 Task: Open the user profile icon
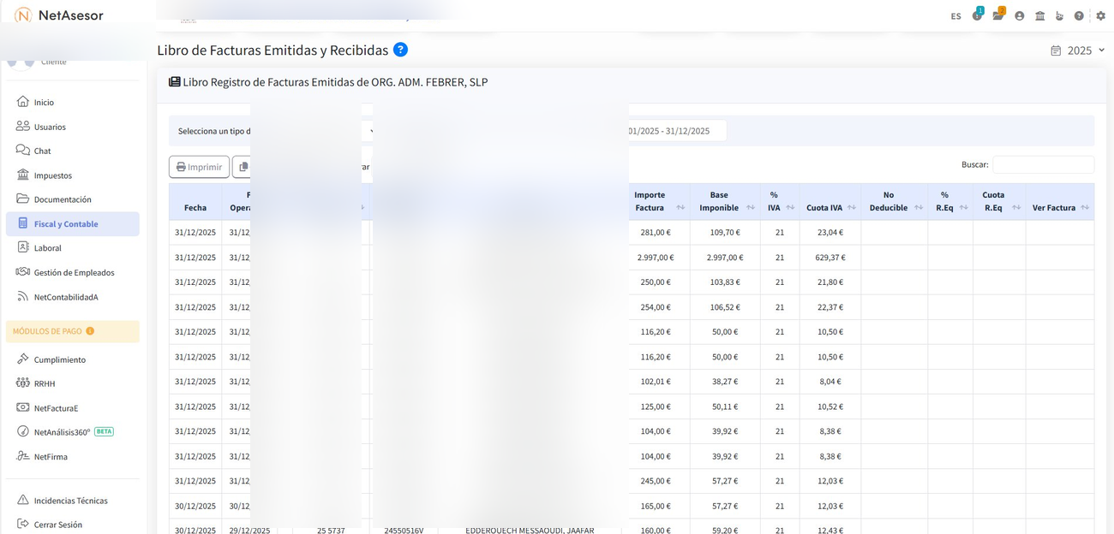(x=1019, y=15)
